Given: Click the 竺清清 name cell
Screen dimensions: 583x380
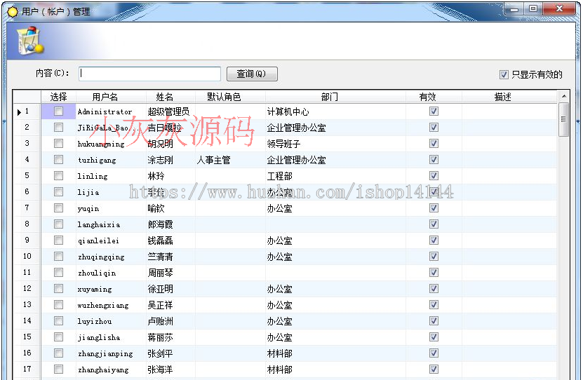Looking at the screenshot, I should pos(170,257).
